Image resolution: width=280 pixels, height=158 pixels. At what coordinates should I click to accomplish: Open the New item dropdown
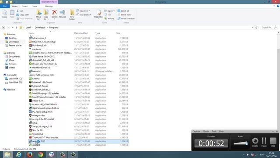83,11
